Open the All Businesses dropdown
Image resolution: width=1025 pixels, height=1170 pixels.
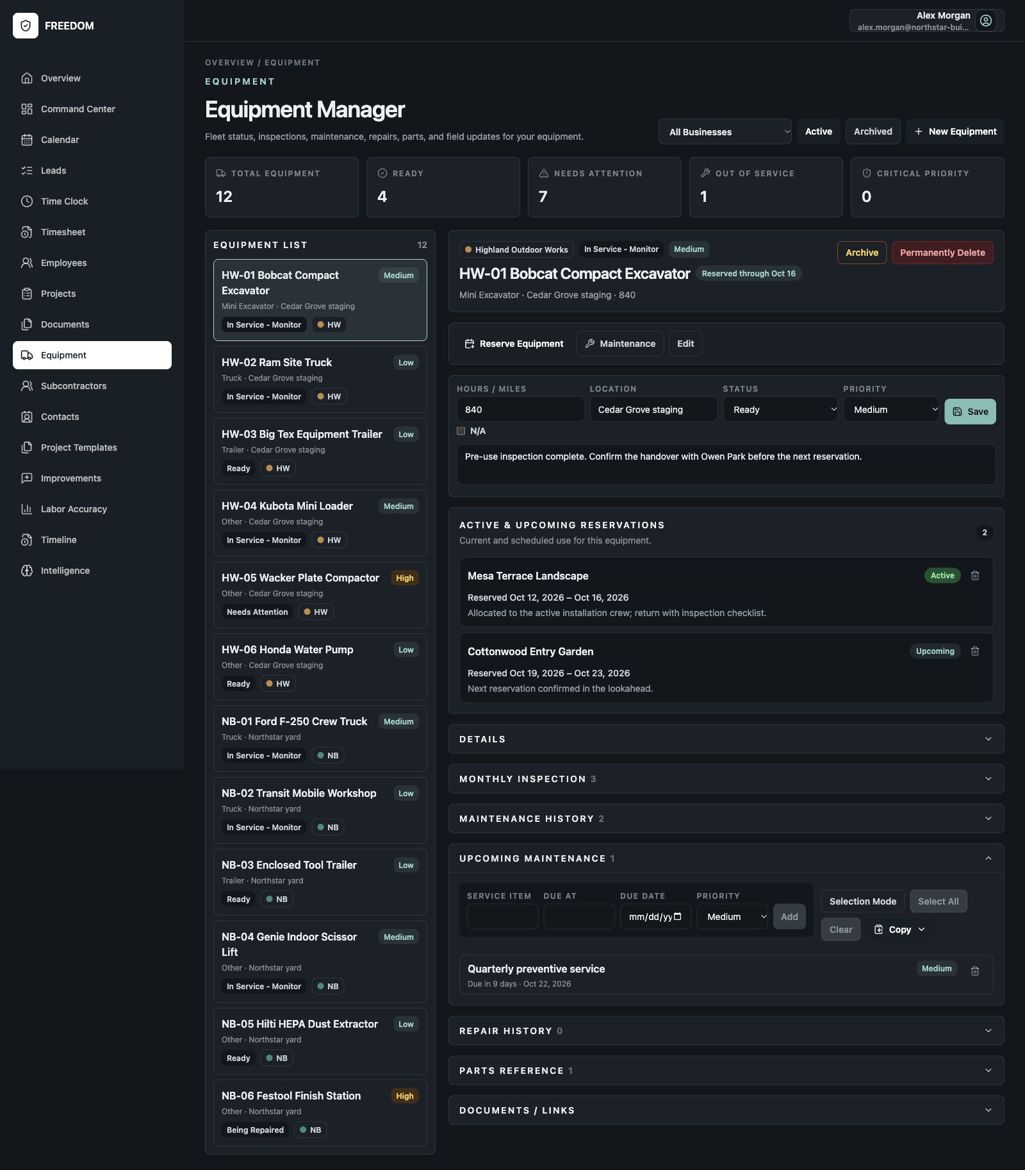(x=725, y=131)
